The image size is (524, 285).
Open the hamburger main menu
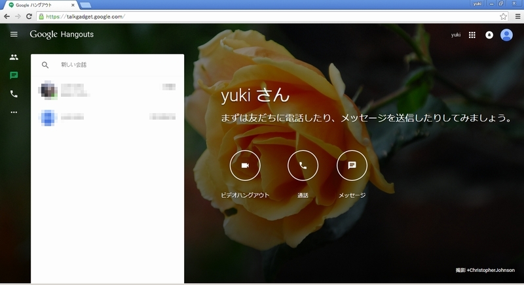[14, 35]
